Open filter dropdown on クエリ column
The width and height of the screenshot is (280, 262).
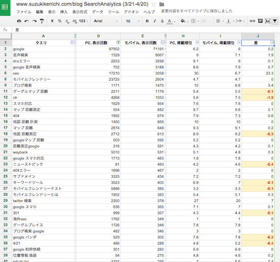point(73,43)
